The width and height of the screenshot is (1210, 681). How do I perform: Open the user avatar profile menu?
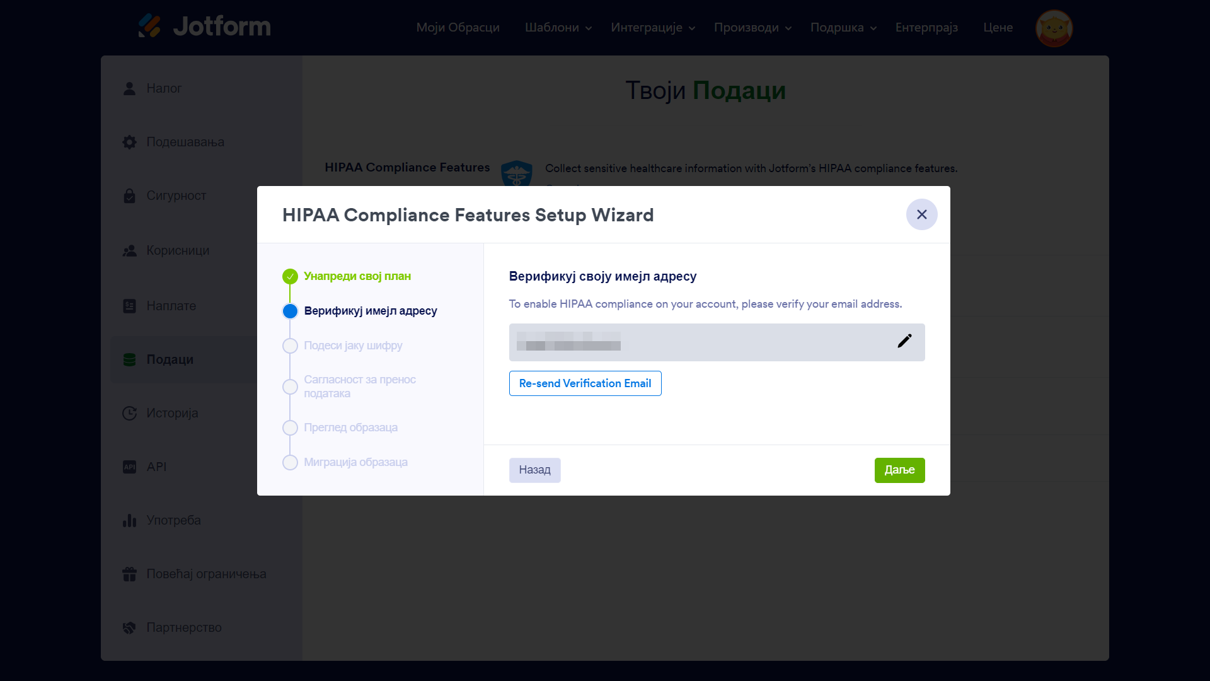coord(1054,28)
